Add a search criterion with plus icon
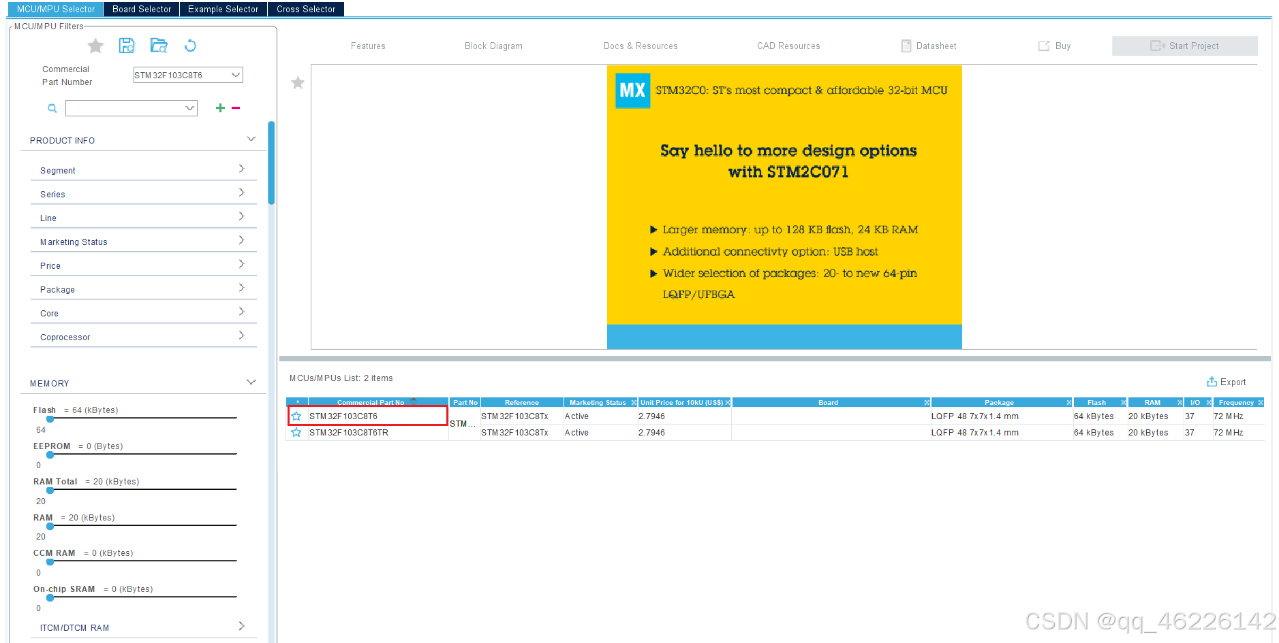Screen dimensions: 1279x643 tap(220, 108)
